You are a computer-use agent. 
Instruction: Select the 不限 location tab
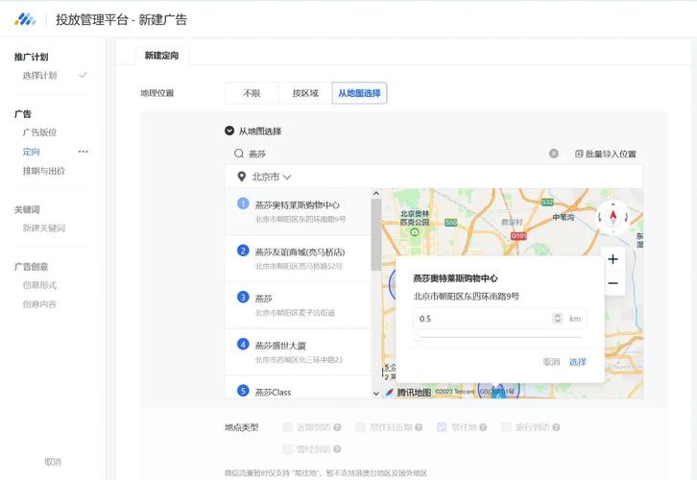[x=252, y=93]
